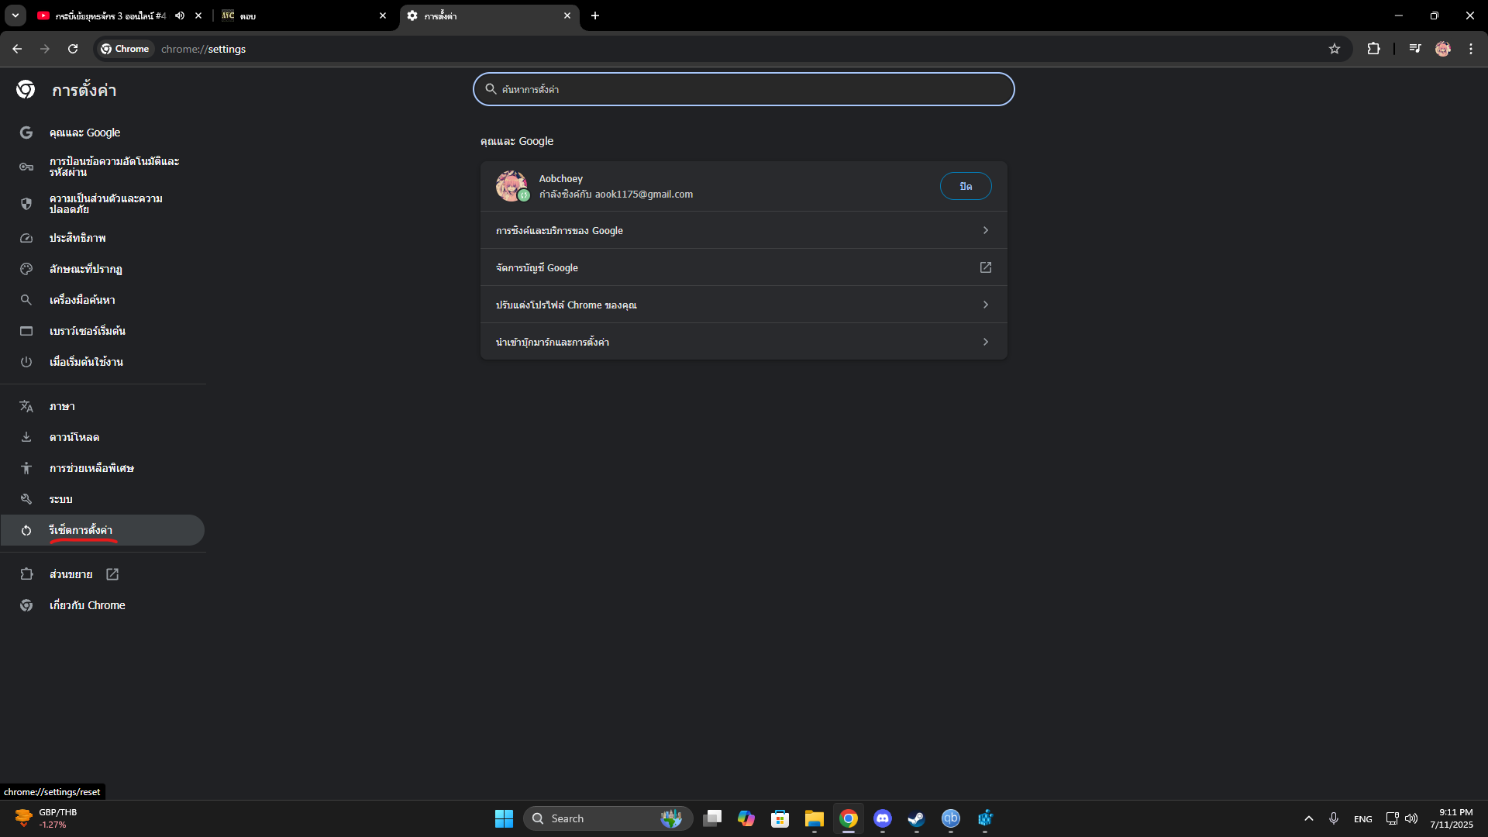
Task: Open Discord from the taskbar
Action: [x=882, y=818]
